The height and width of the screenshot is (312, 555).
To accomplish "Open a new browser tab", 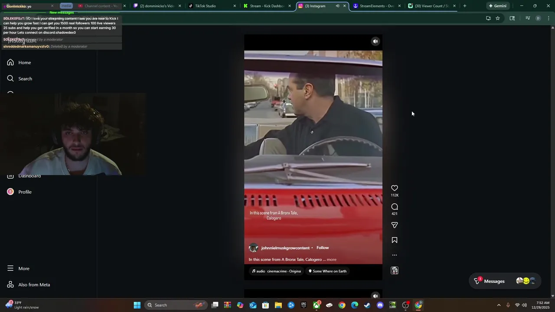I will click(465, 6).
